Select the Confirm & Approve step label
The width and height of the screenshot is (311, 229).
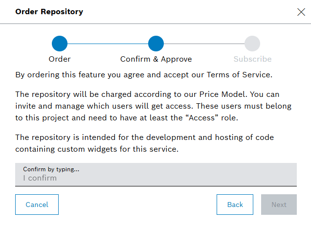(x=156, y=59)
